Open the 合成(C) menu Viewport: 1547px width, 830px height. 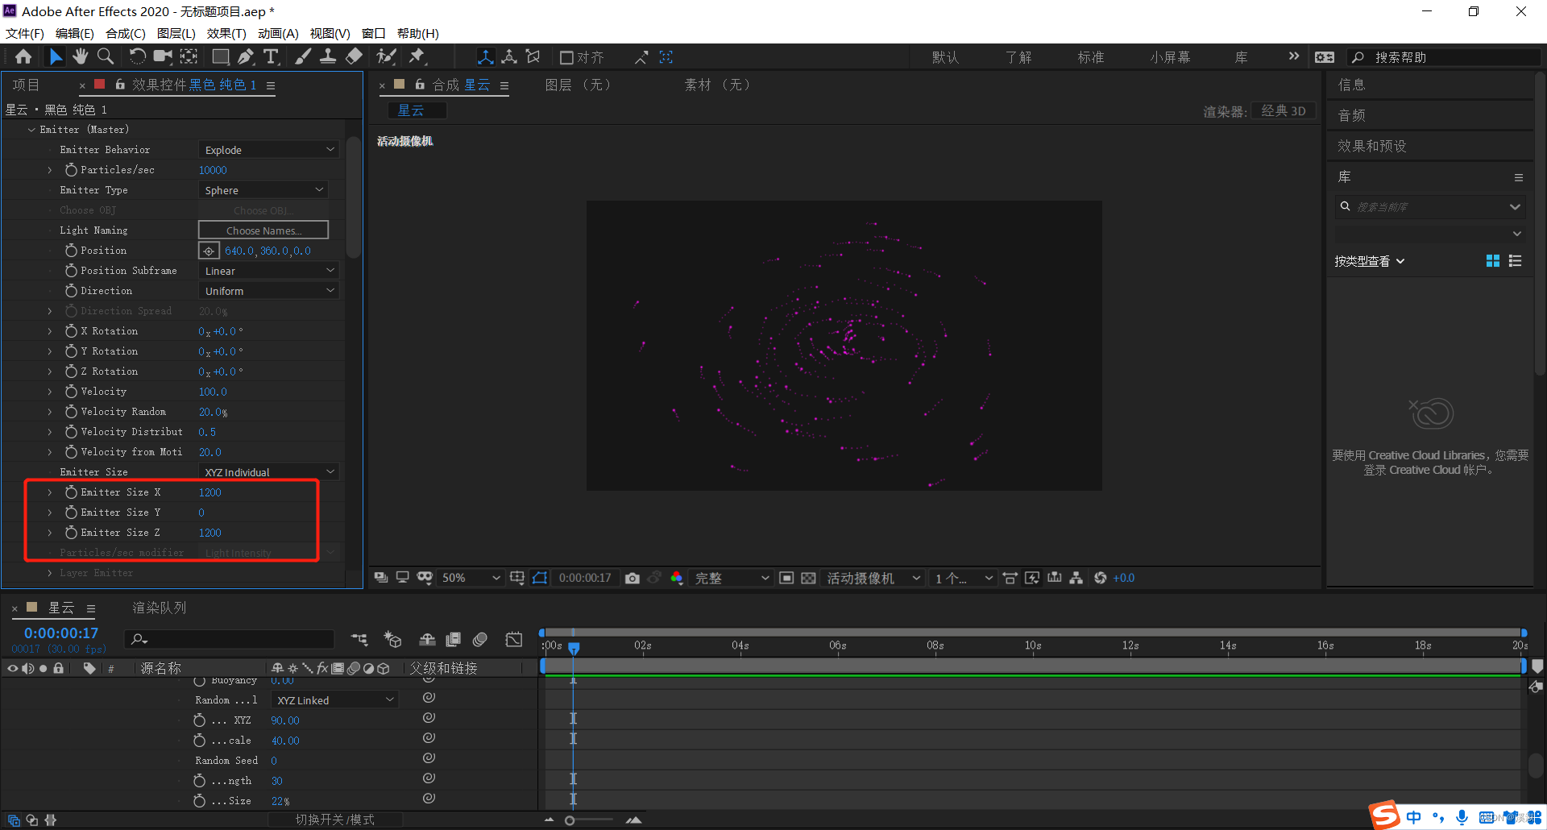125,33
